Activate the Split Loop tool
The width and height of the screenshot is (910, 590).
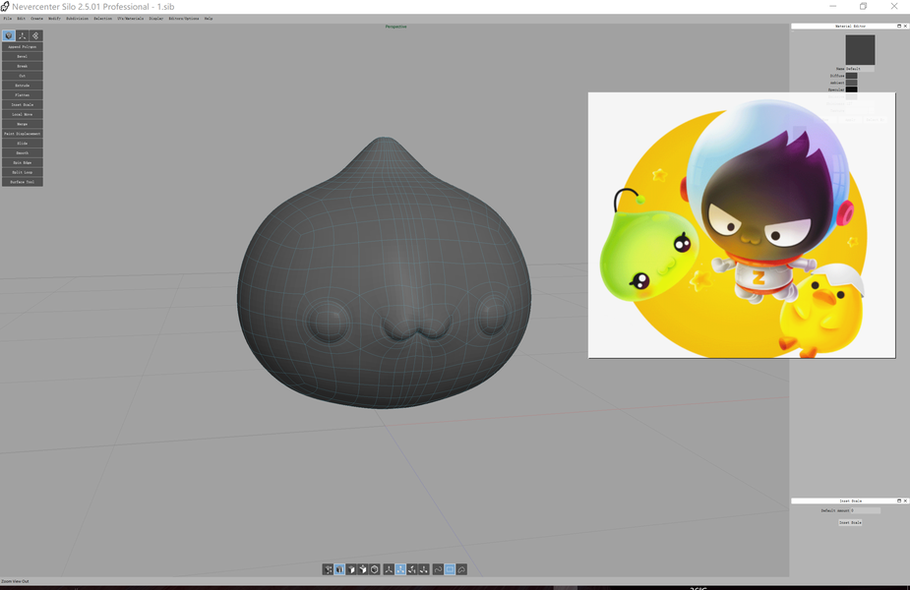pos(22,172)
